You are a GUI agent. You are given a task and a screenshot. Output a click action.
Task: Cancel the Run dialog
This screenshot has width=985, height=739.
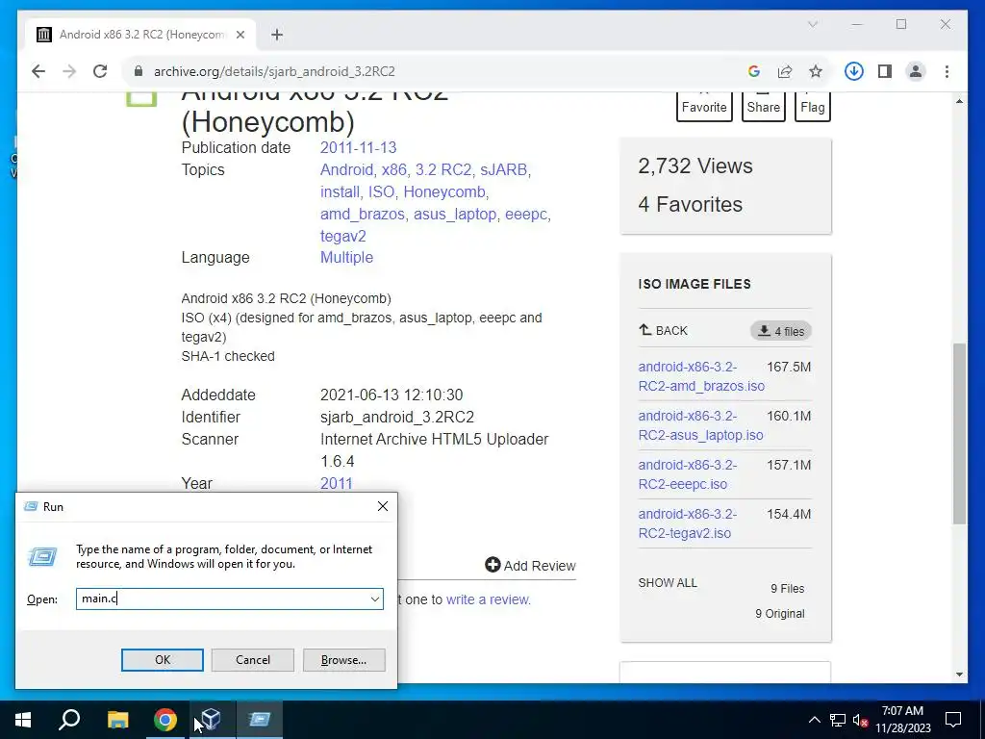click(x=253, y=660)
